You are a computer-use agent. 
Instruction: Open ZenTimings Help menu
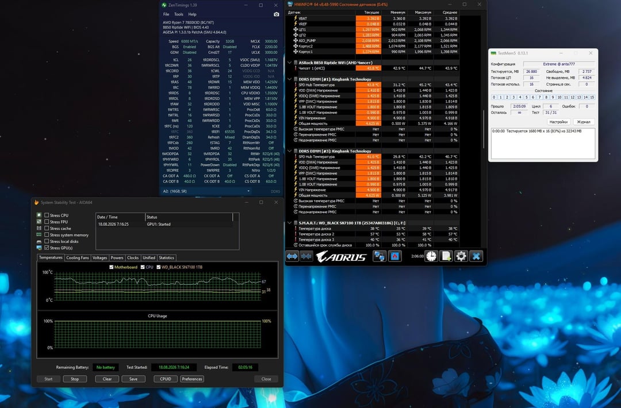click(x=192, y=14)
